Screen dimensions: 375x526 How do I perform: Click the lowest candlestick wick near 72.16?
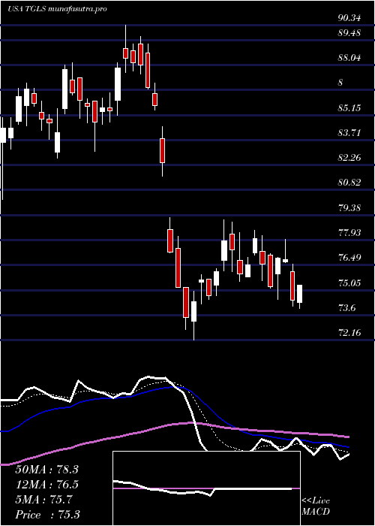coord(193,316)
